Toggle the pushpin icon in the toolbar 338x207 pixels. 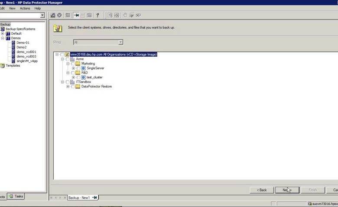(x=76, y=15)
